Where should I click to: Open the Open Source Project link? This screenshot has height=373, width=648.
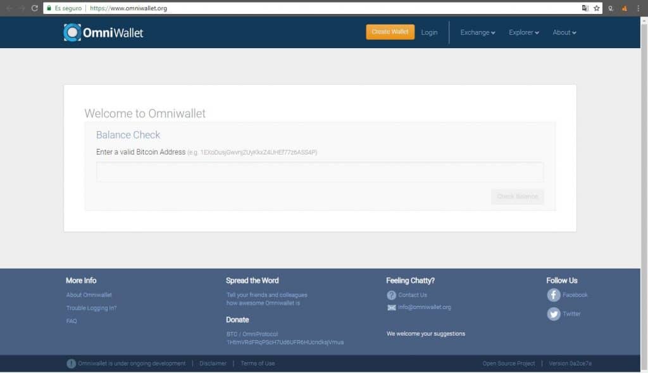point(508,364)
